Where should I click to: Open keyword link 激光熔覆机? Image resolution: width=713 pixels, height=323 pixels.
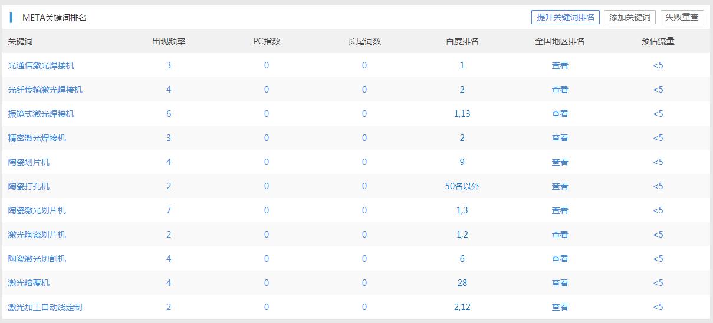[29, 283]
